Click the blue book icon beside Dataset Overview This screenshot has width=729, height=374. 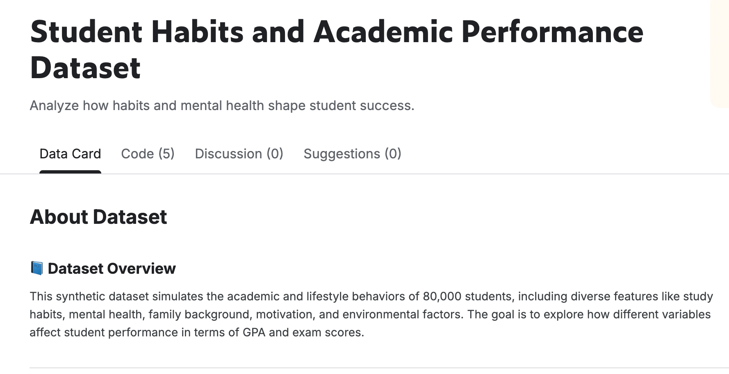37,268
